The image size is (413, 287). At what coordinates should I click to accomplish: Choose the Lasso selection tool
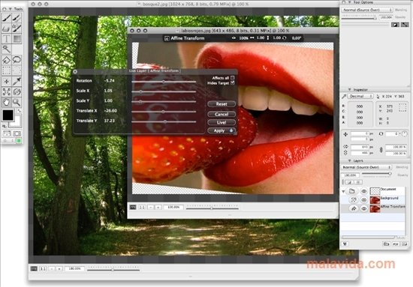(17, 60)
